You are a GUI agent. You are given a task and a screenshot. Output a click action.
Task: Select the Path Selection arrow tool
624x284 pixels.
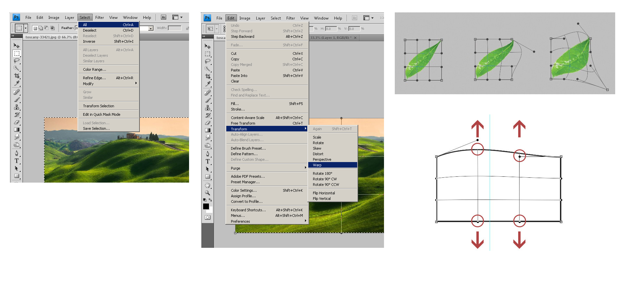coord(207,169)
